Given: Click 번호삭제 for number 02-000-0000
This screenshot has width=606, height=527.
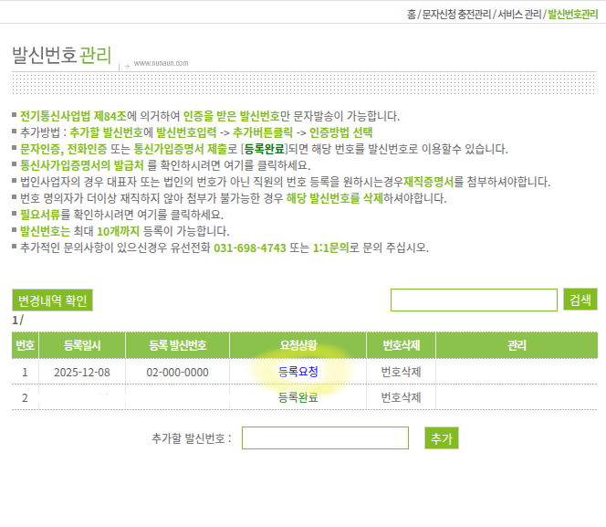Looking at the screenshot, I should (401, 372).
